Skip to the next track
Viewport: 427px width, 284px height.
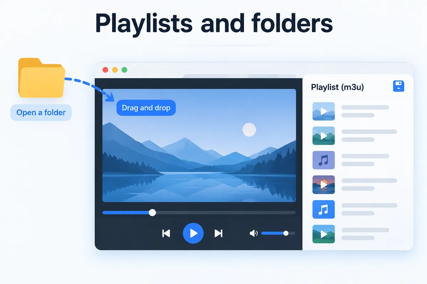point(218,233)
